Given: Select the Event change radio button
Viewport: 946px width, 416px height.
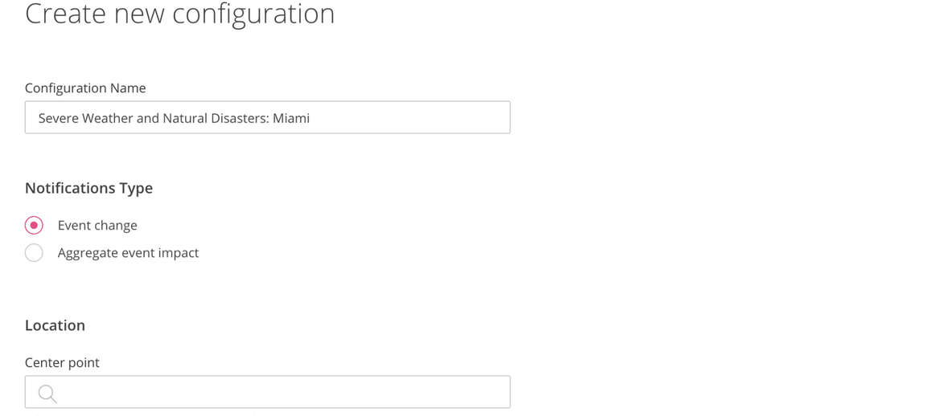Looking at the screenshot, I should (x=34, y=226).
